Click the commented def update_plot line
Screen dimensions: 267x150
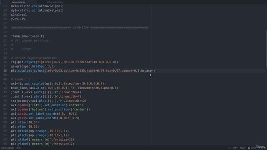click(x=31, y=40)
